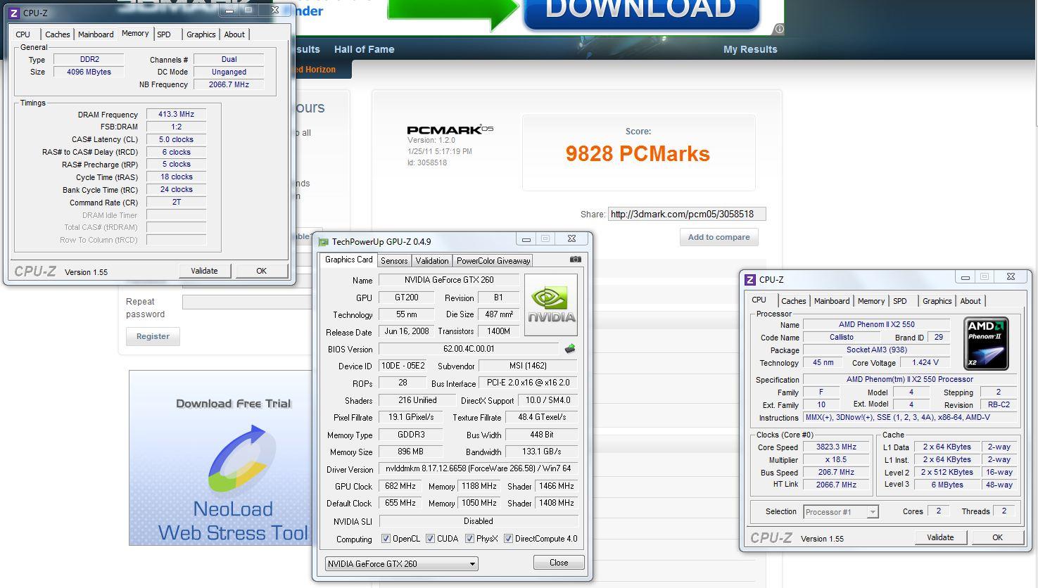Open Hall of Fame nav link
The image size is (1038, 588).
coord(364,49)
